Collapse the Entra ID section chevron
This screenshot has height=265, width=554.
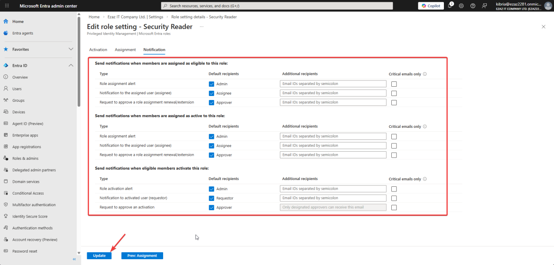point(71,65)
